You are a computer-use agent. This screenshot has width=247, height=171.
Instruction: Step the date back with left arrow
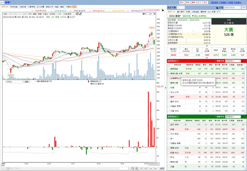pos(238,8)
